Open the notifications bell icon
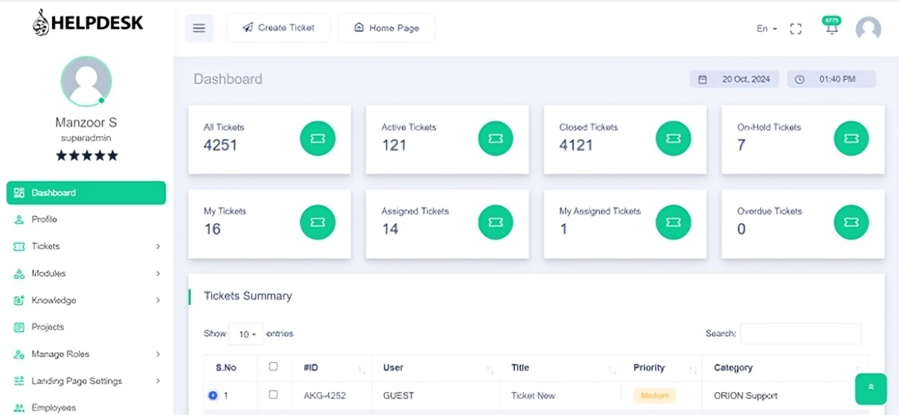 click(x=831, y=26)
